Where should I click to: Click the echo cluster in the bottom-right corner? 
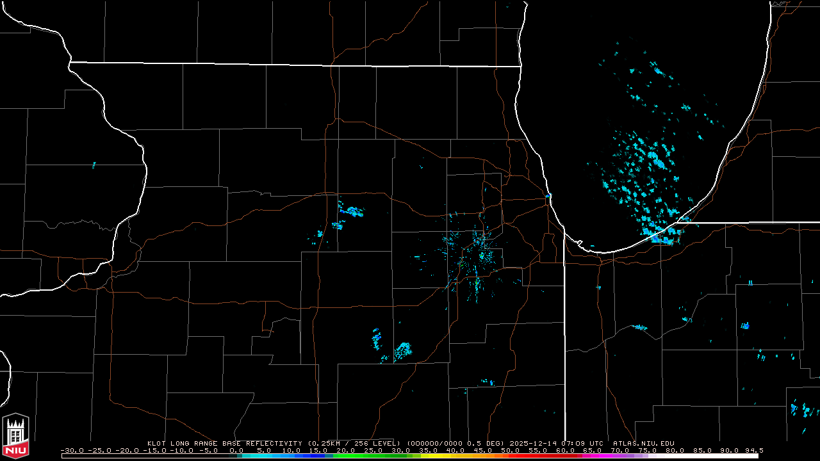(801, 408)
